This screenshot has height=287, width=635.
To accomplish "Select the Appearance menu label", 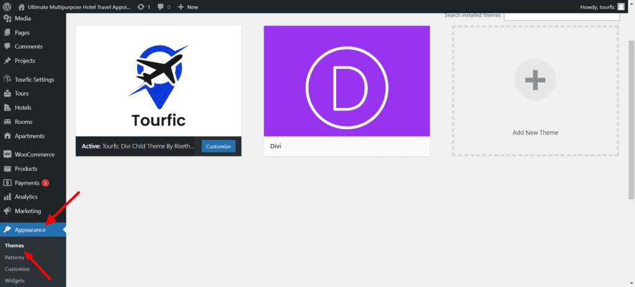I will coord(30,230).
